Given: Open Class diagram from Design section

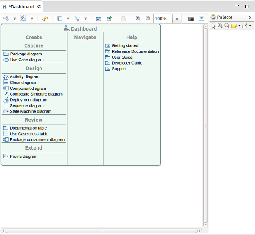Looking at the screenshot, I should (x=23, y=82).
